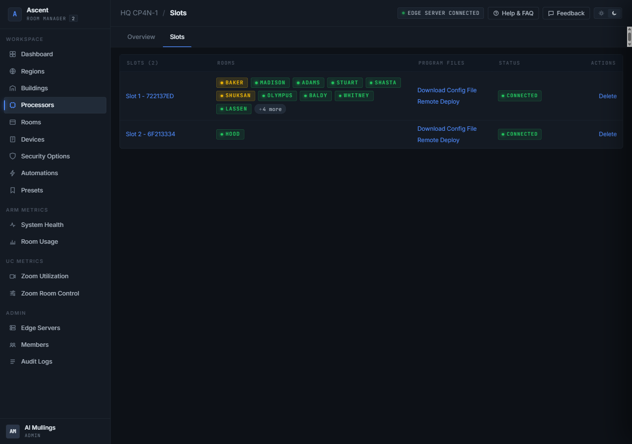
Task: Expand the +4 more rooms chip
Action: click(x=270, y=109)
